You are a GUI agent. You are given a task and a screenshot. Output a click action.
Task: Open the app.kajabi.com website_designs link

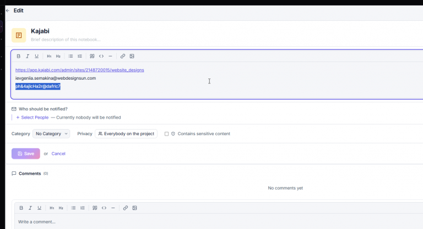79,70
